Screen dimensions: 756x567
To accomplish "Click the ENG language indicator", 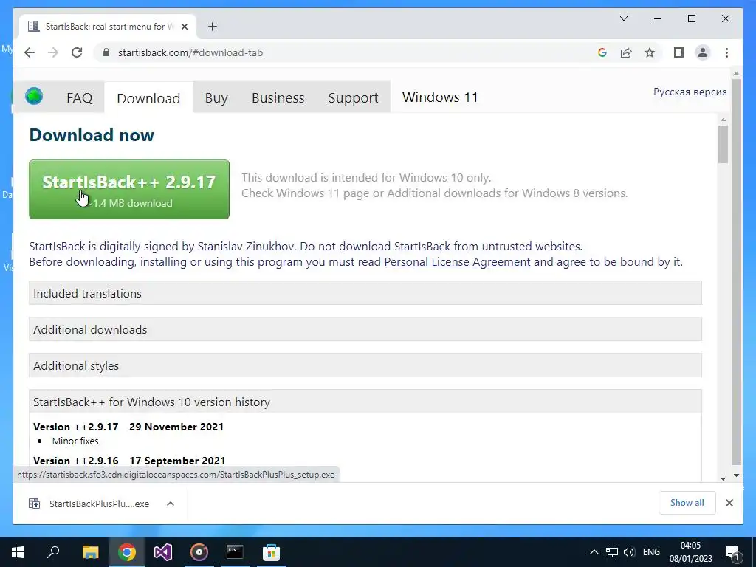I will click(651, 552).
